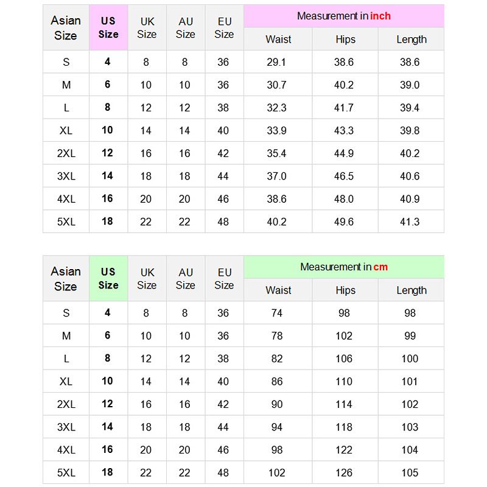Select the 5XL row label in cm table
This screenshot has width=487, height=487.
[x=66, y=472]
